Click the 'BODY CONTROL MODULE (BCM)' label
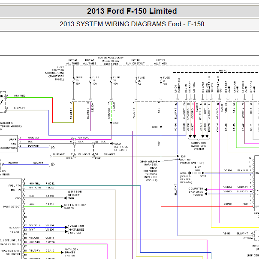Image resolution: width=259 pixels, height=259 pixels. tap(55, 70)
